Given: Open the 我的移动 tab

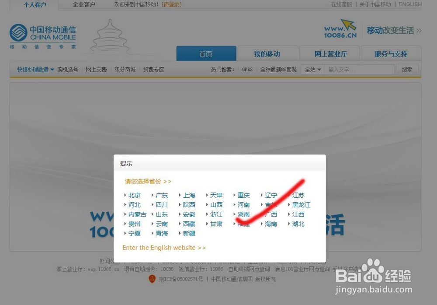Looking at the screenshot, I should (267, 53).
